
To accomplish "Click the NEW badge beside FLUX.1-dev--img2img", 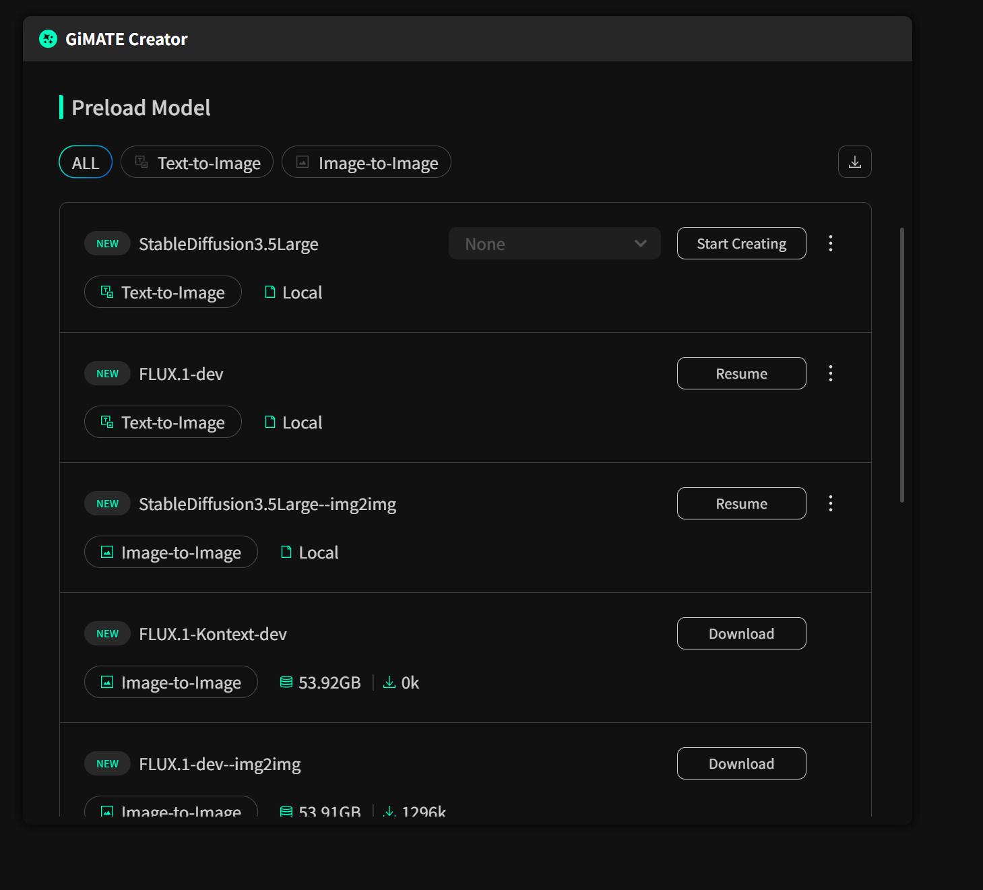I will 107,763.
